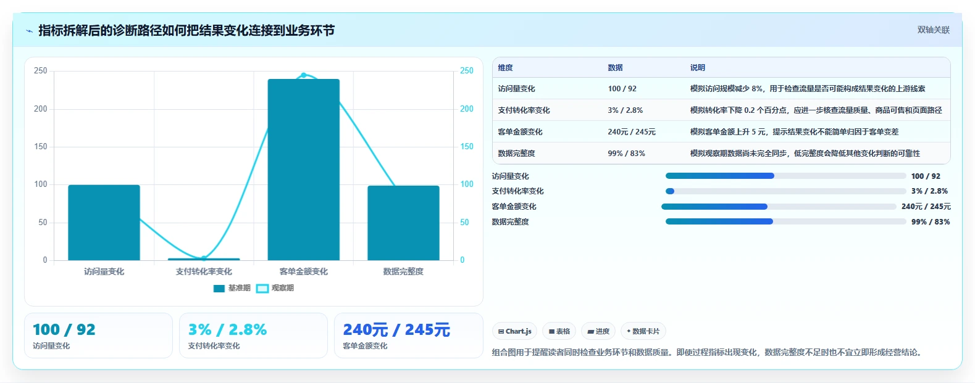The height and width of the screenshot is (383, 975).
Task: Open the 100 / 92 访问量变化 card
Action: pos(98,336)
